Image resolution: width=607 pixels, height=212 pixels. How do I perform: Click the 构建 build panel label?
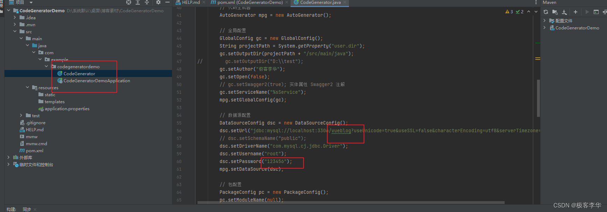pos(11,209)
